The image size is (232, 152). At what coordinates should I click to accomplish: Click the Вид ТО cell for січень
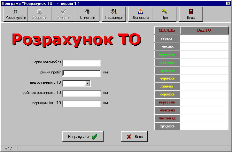point(205,38)
